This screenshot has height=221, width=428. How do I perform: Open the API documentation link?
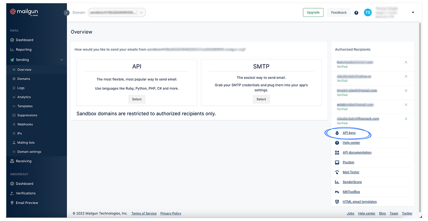(357, 152)
